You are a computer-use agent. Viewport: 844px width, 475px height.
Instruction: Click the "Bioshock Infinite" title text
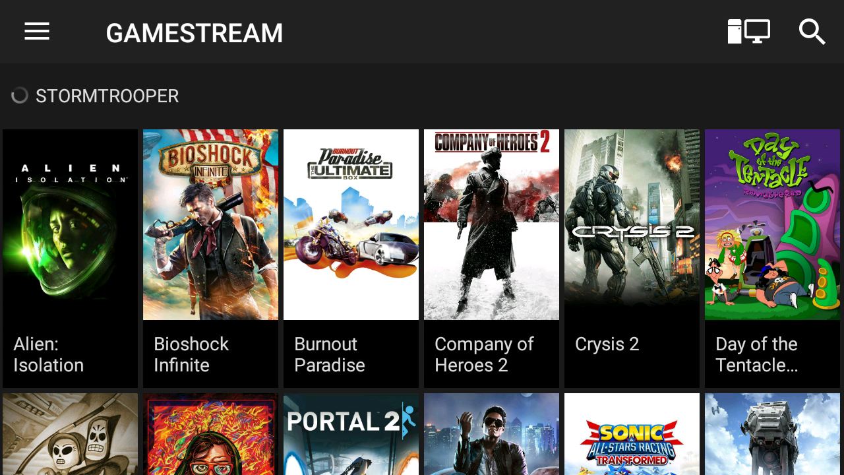click(x=191, y=354)
